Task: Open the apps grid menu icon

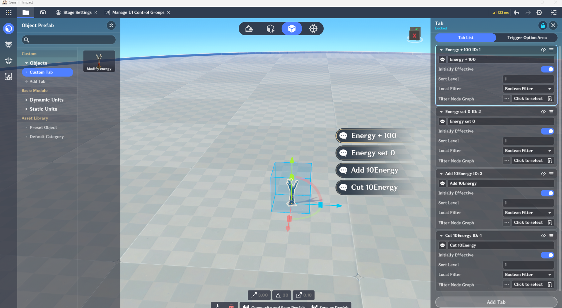Action: click(8, 12)
